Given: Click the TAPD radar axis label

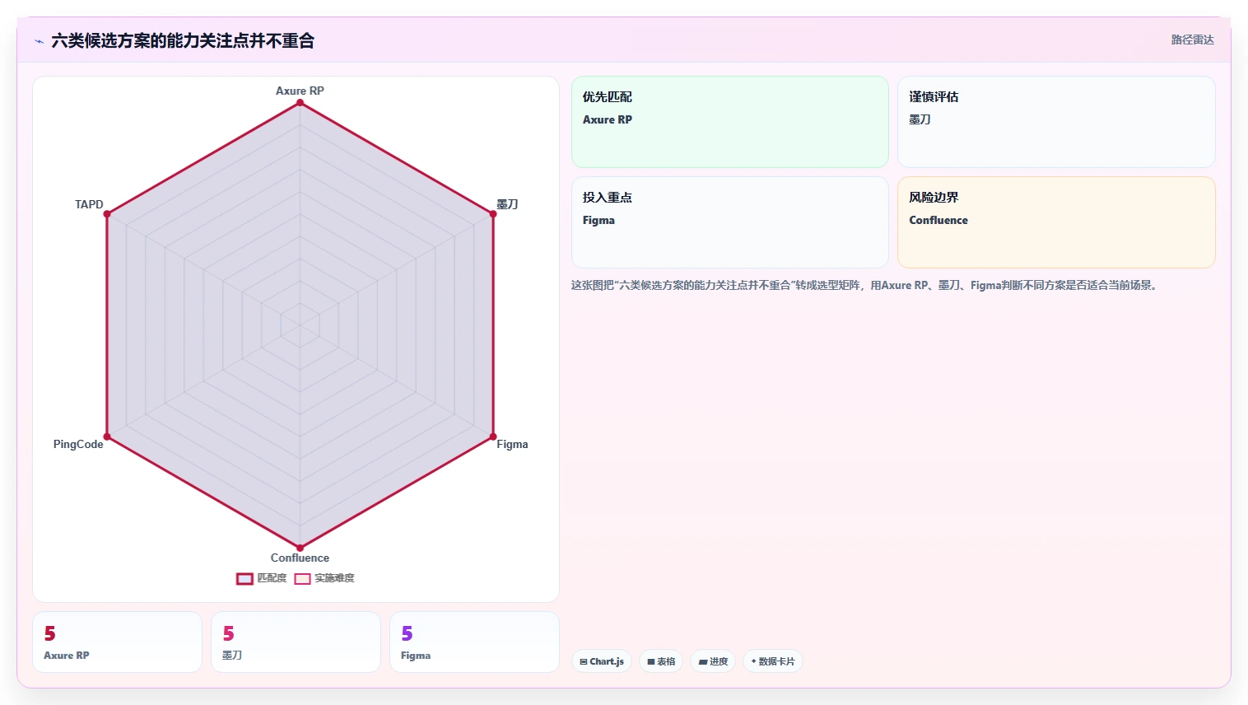Looking at the screenshot, I should pyautogui.click(x=89, y=204).
